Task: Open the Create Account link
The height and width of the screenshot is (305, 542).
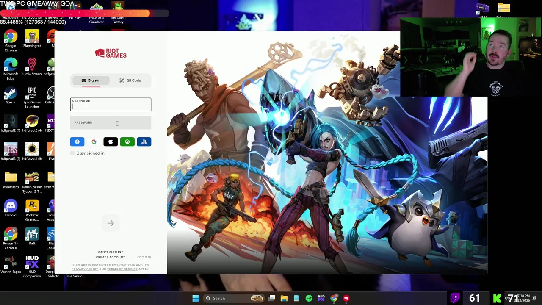Action: pos(111,257)
